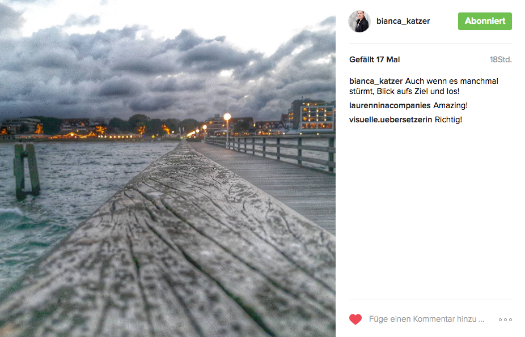Click the comment input field 'Füge einen Kommentar hinzu'

pos(426,319)
